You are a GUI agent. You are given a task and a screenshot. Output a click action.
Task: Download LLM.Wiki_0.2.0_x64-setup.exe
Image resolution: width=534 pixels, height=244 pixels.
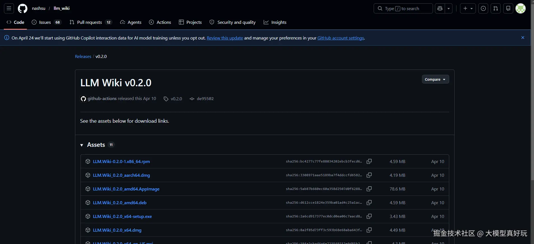[122, 216]
